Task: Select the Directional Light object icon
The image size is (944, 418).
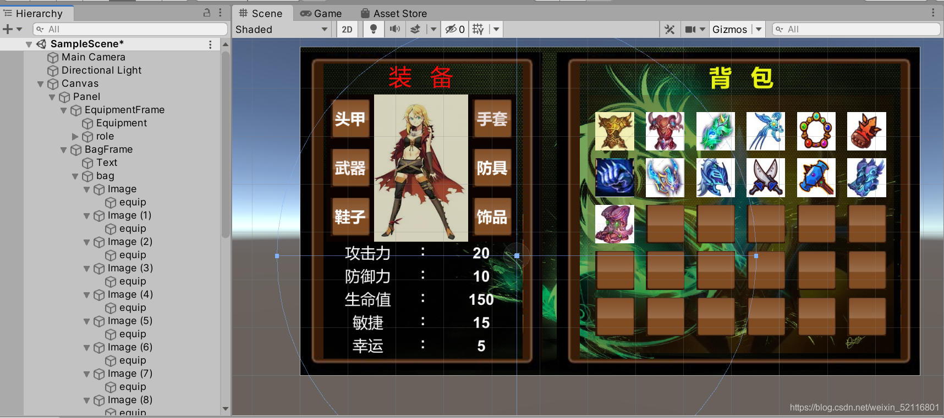Action: click(53, 70)
